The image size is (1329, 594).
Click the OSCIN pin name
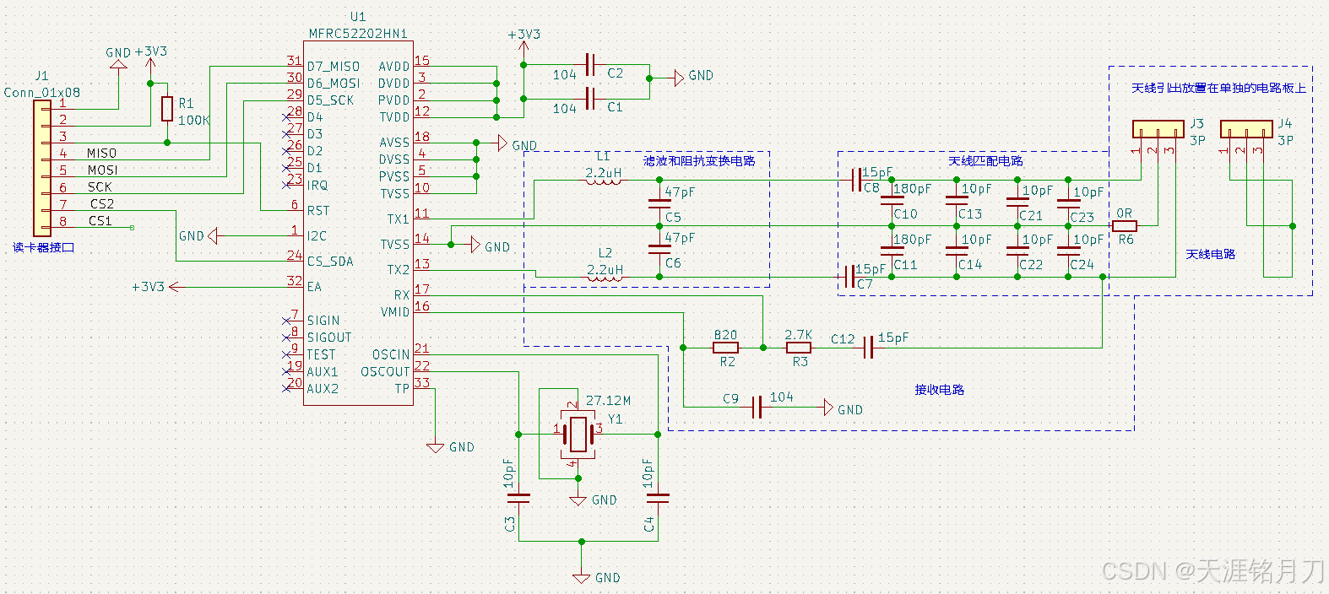click(391, 354)
